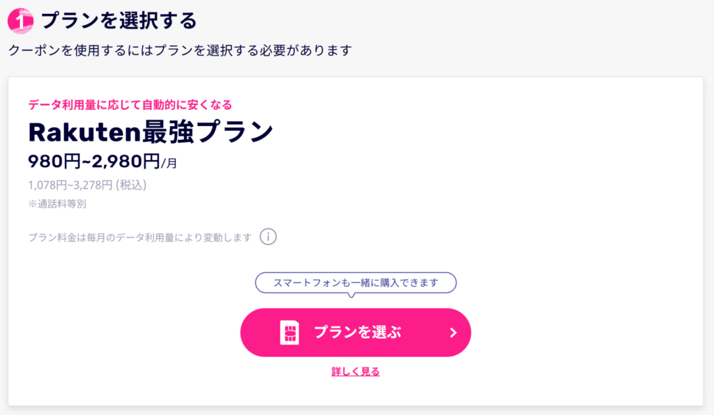Open the 詳しく見る link
714x415 pixels.
pos(356,372)
